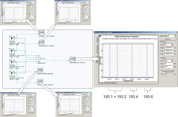Enable the Resolution Bandwidth checkbox
Image resolution: width=178 pixels, height=117 pixels.
click(x=160, y=71)
